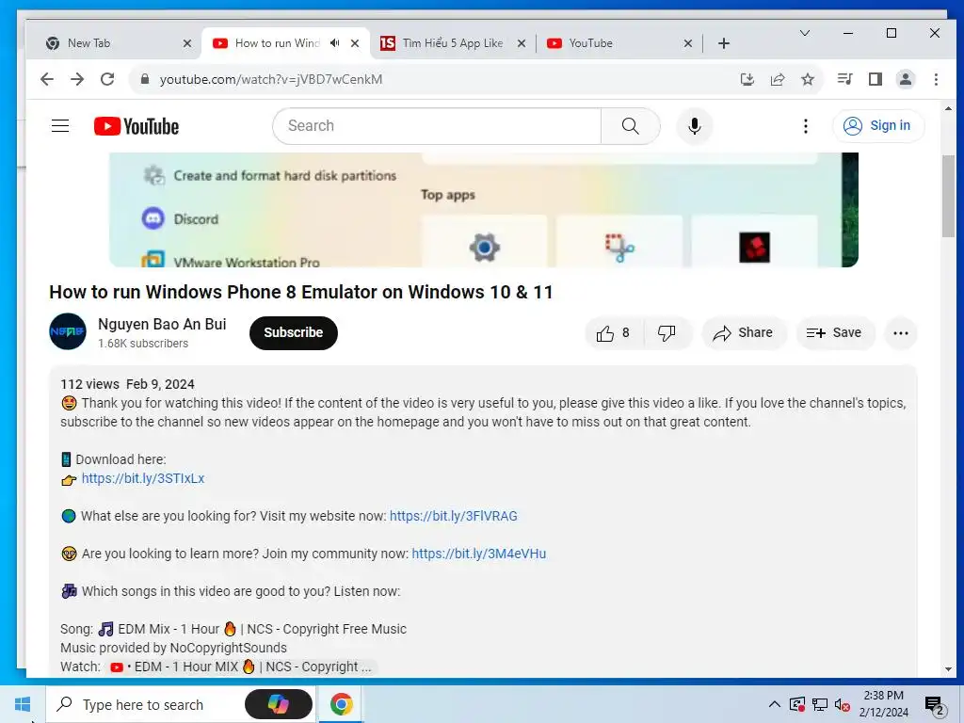Viewport: 964px width, 723px height.
Task: Open the network tray icon
Action: pos(820,704)
